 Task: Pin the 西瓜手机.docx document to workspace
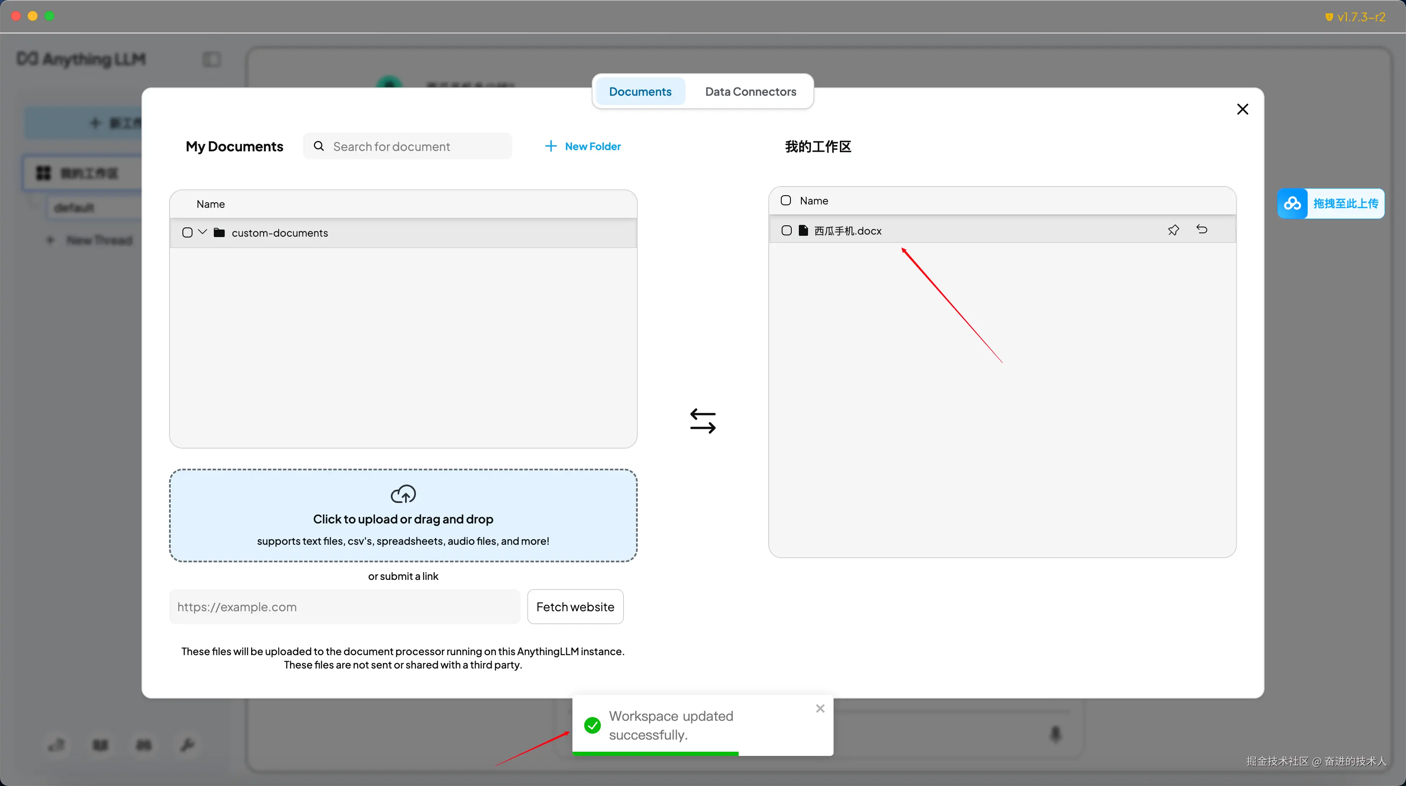(1173, 230)
